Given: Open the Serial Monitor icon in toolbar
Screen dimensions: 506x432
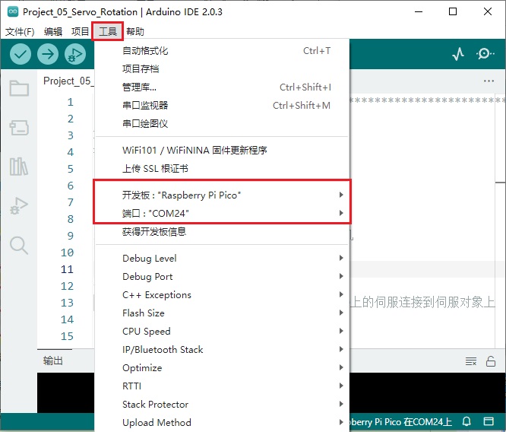Looking at the screenshot, I should tap(485, 54).
